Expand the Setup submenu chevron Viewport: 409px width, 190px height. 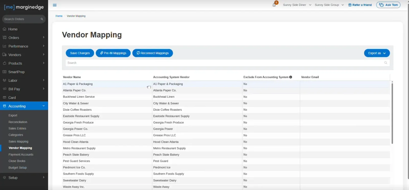tap(44, 177)
